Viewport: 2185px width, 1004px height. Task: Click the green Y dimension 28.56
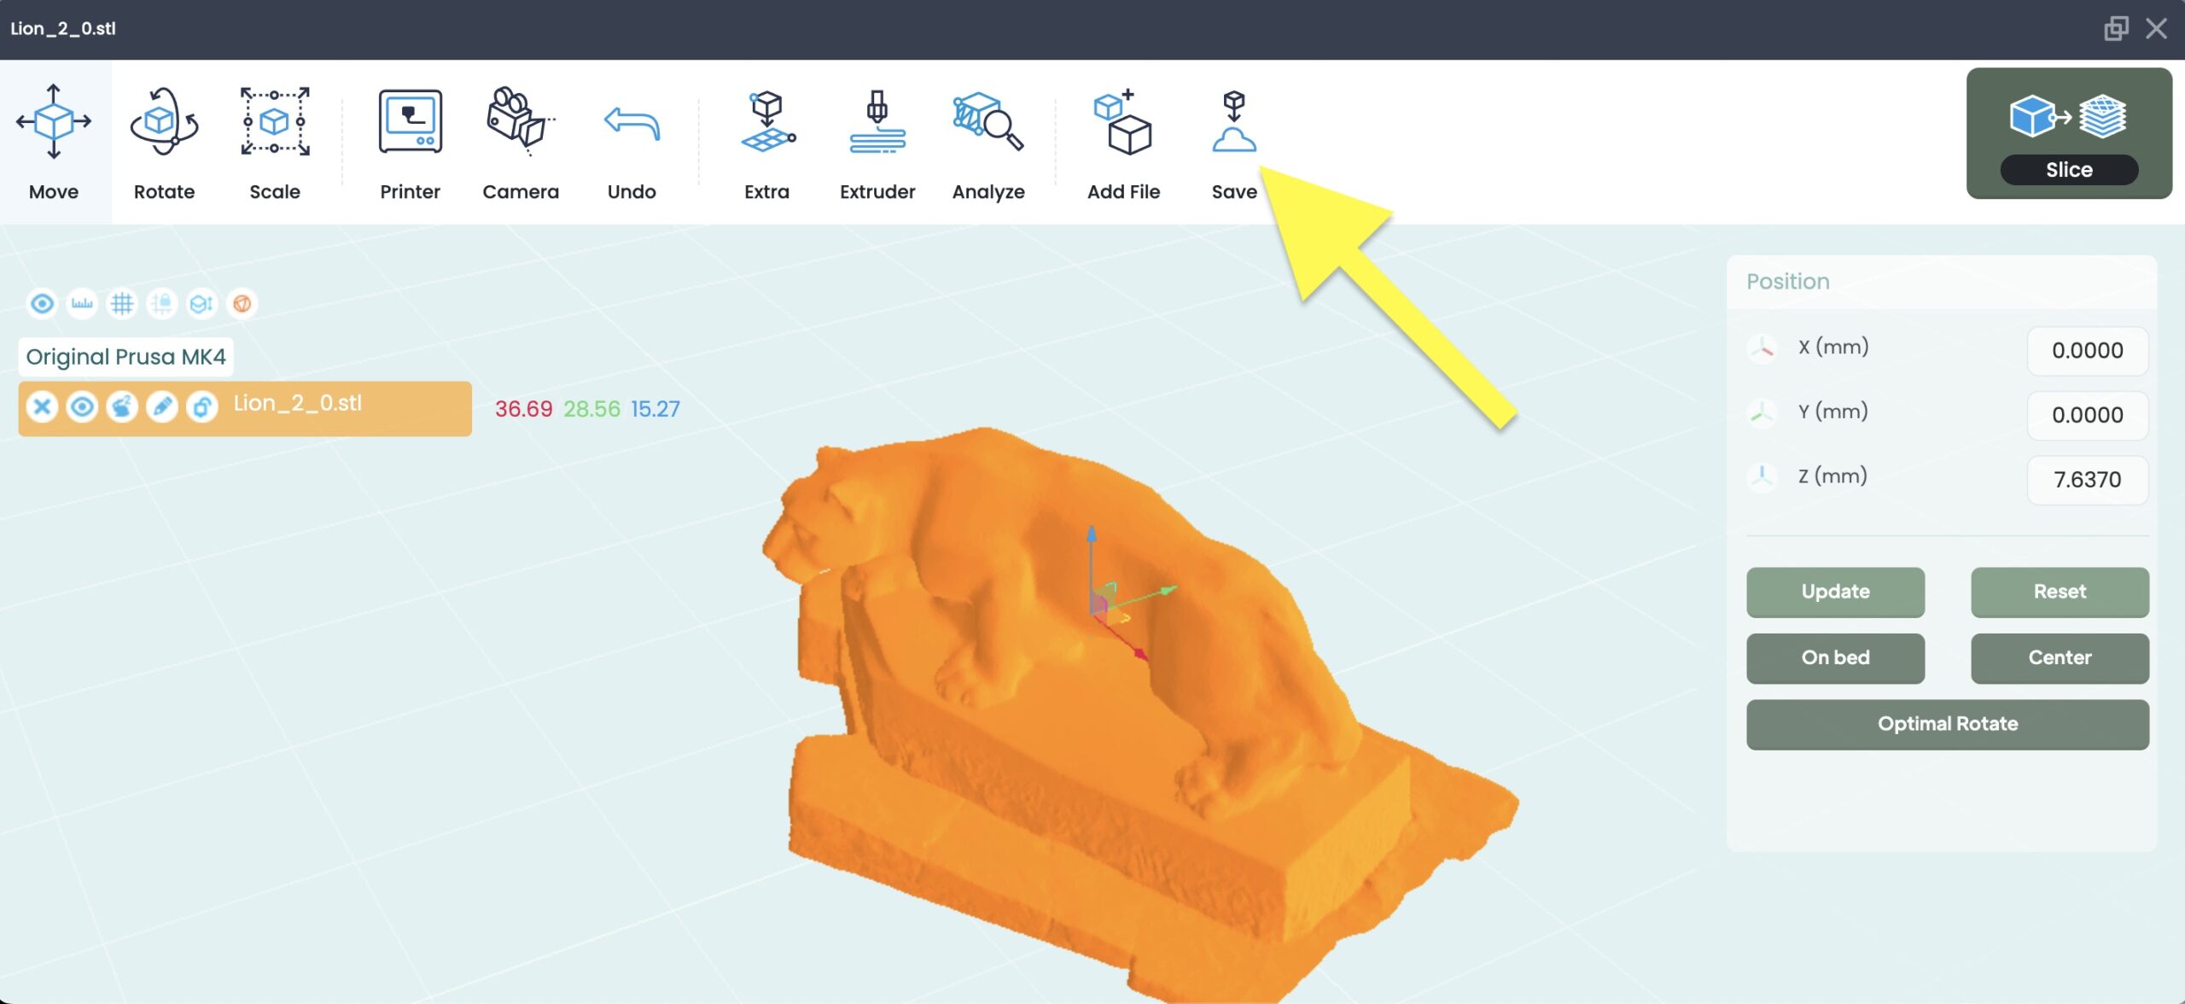(x=591, y=409)
